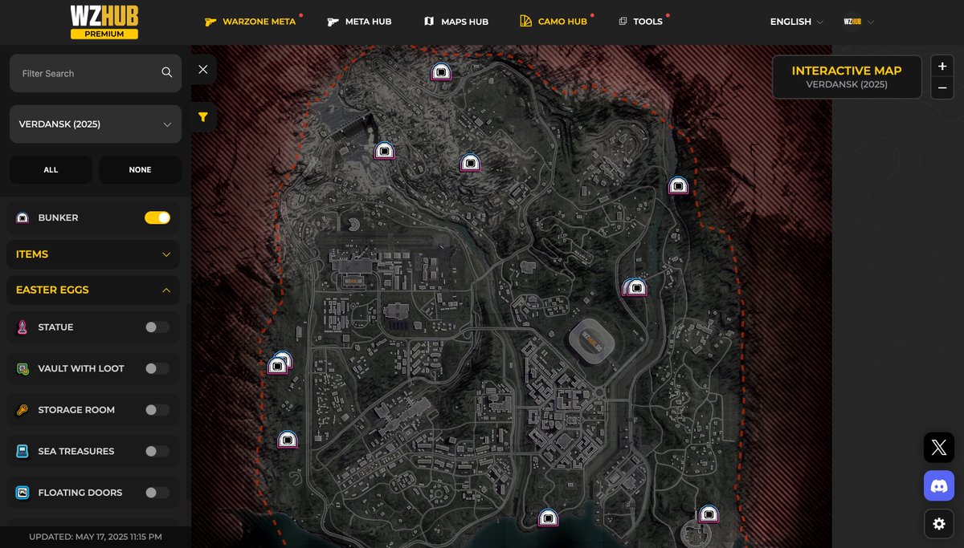
Task: Open the Meta Hub menu
Action: [360, 22]
